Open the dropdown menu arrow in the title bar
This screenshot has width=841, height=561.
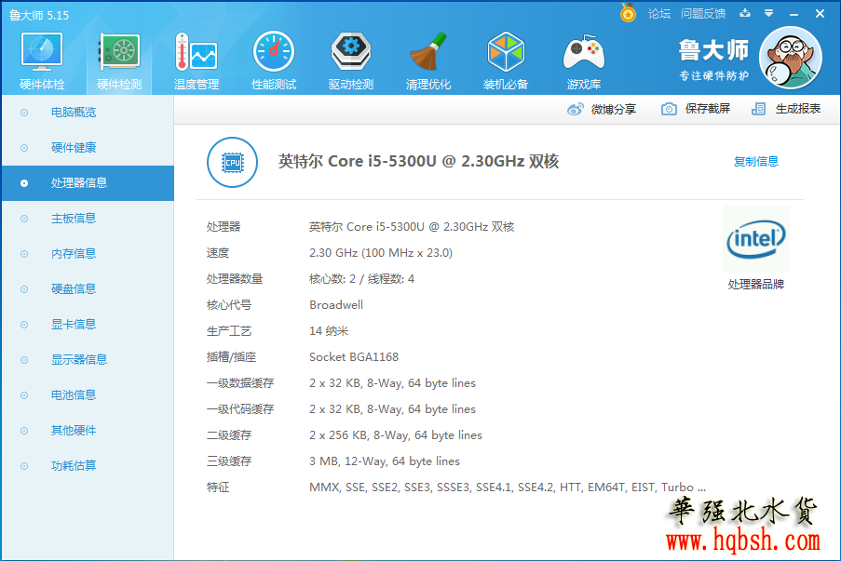(x=768, y=13)
